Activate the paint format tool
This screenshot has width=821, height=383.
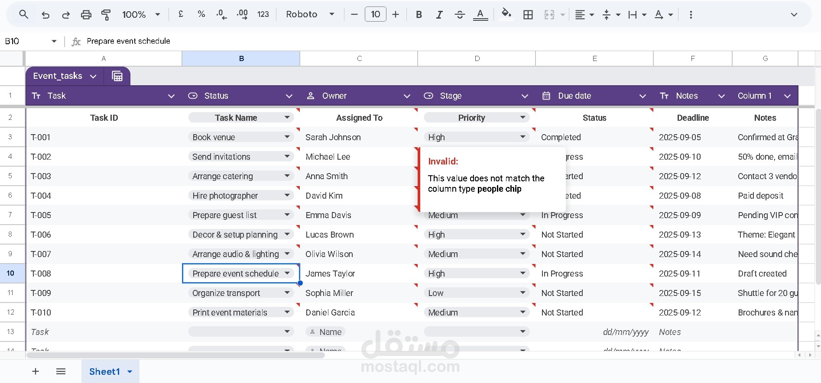pos(106,15)
